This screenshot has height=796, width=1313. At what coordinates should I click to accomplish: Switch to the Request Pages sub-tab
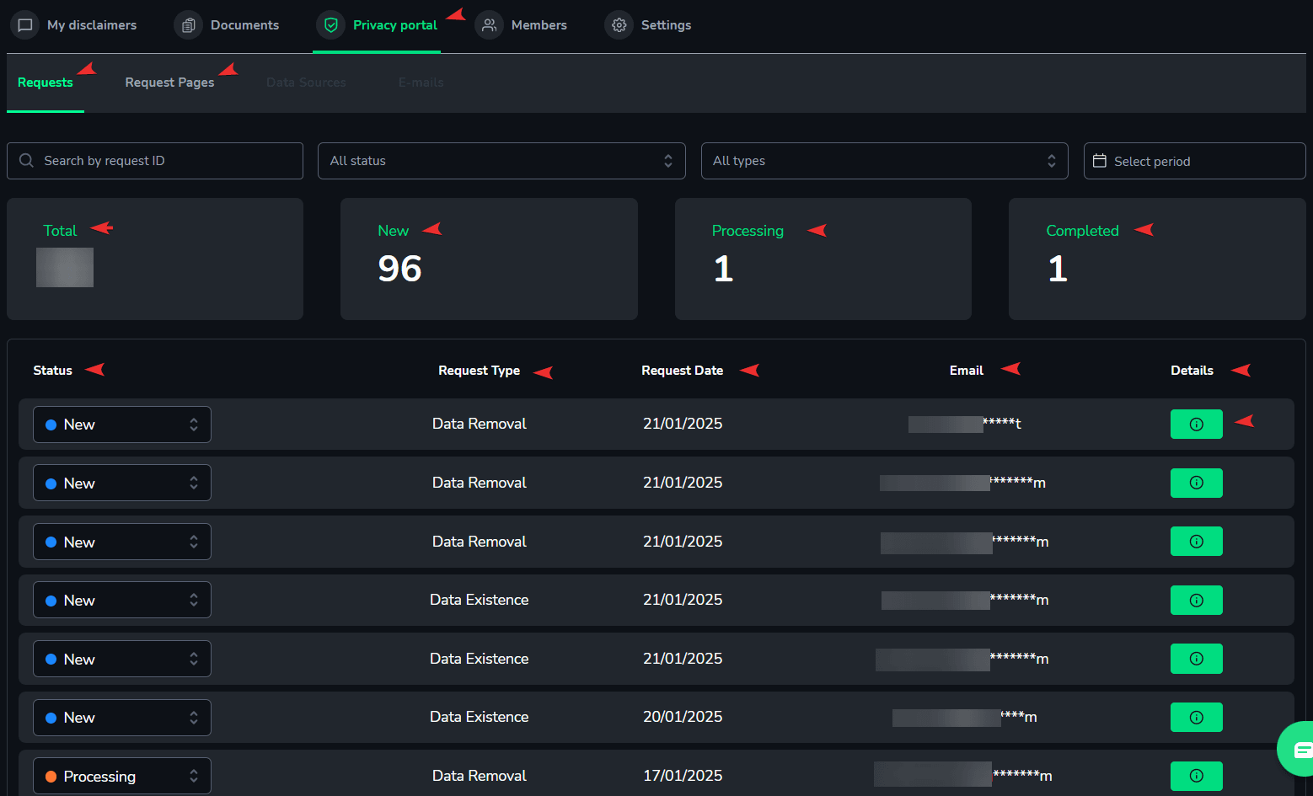point(169,83)
